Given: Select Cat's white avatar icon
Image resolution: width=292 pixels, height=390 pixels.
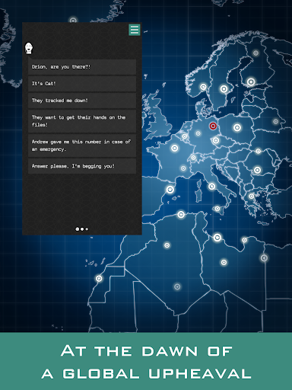Looking at the screenshot, I should (x=29, y=48).
